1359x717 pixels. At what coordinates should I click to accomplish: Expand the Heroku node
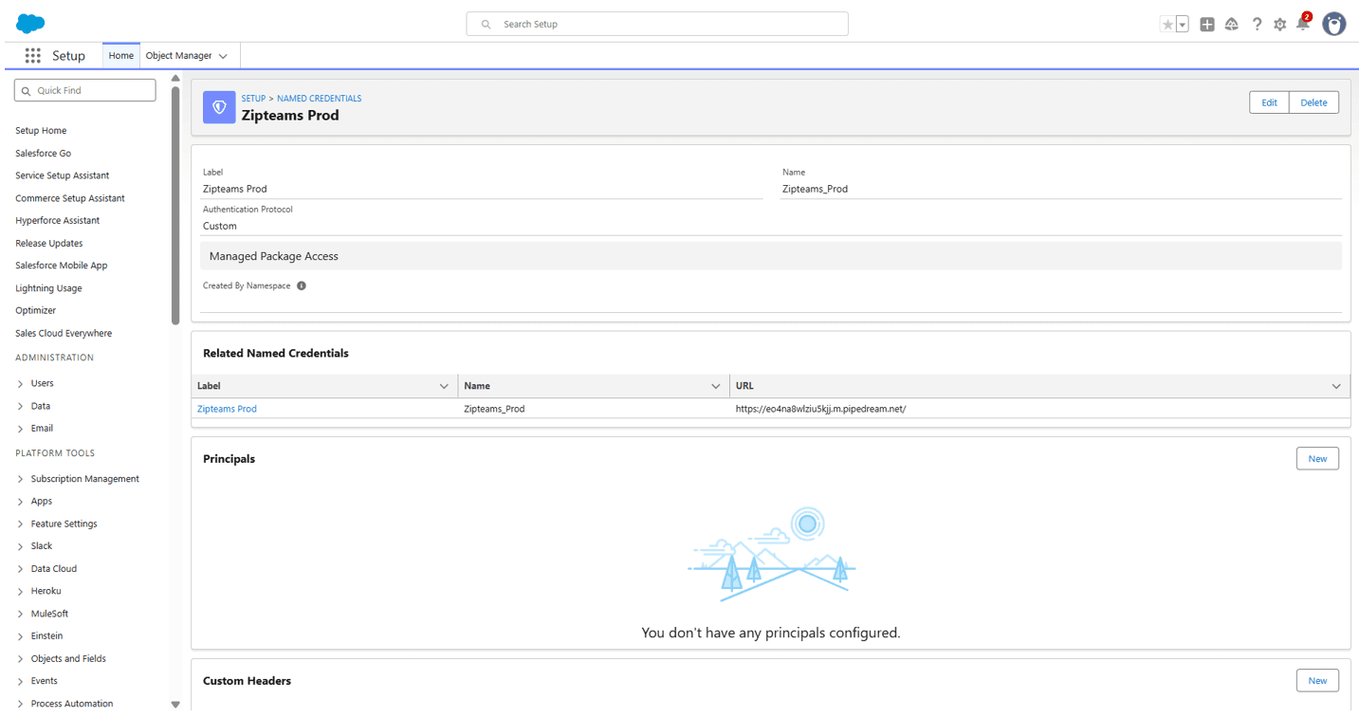[21, 591]
